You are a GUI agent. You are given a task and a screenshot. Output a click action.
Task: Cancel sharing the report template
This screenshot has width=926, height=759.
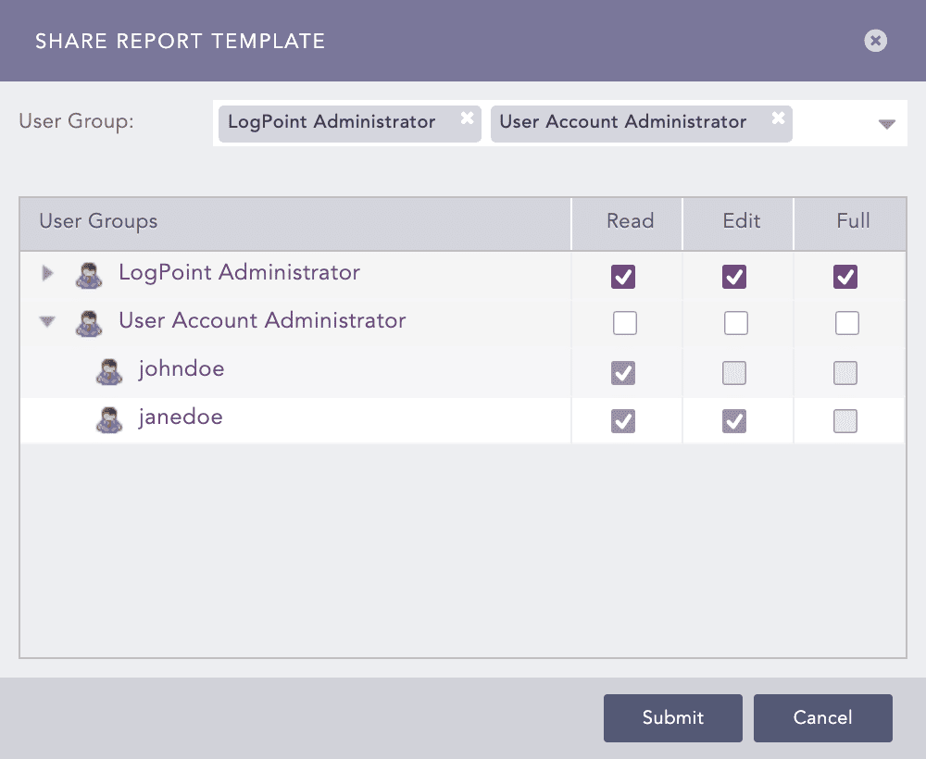click(822, 717)
